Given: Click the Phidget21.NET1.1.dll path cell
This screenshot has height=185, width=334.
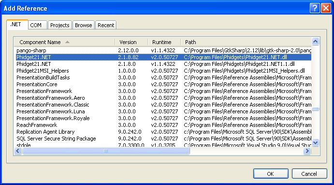Looking at the screenshot, I should (239, 64).
